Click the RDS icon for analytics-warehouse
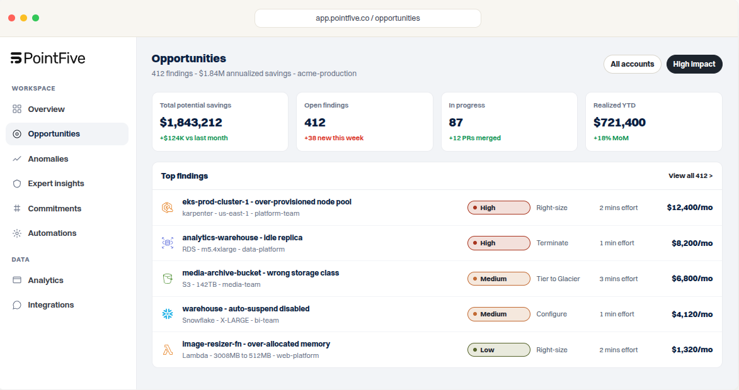This screenshot has width=739, height=390. 168,243
